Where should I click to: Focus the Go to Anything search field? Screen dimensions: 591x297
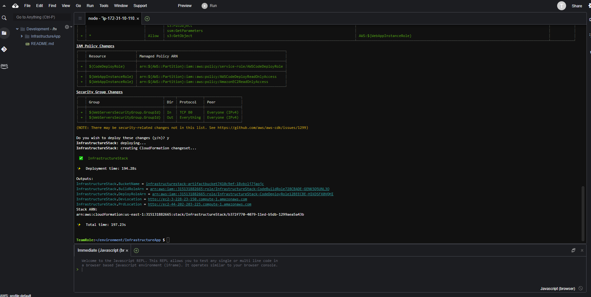pos(42,17)
